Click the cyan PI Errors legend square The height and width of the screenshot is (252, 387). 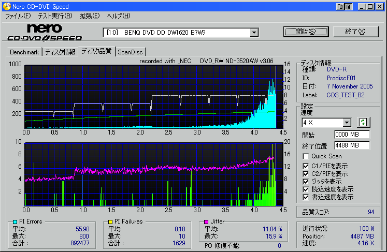click(14, 222)
